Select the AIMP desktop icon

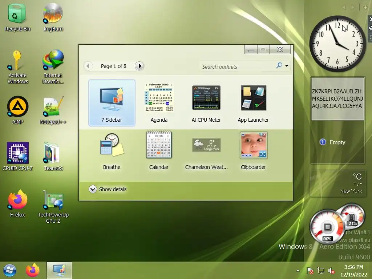point(17,110)
